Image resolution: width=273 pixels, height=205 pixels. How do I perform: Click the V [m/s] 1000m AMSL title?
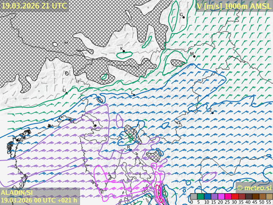[234, 6]
